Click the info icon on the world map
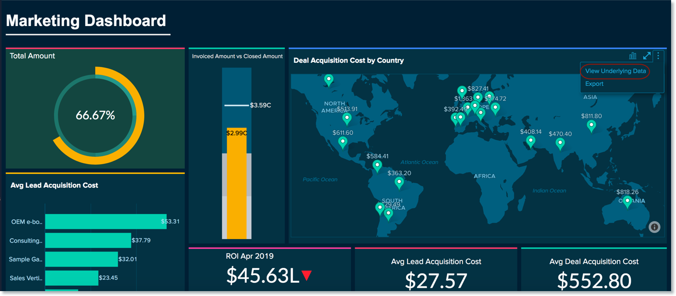 pos(654,226)
